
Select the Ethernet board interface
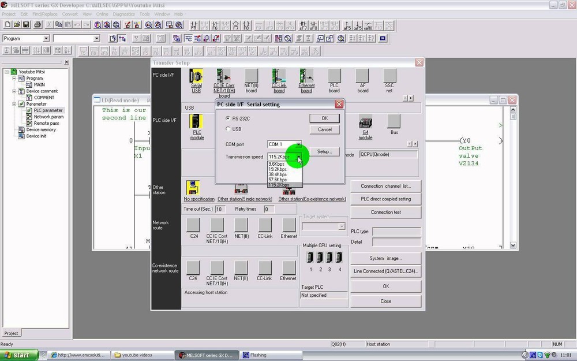click(306, 76)
